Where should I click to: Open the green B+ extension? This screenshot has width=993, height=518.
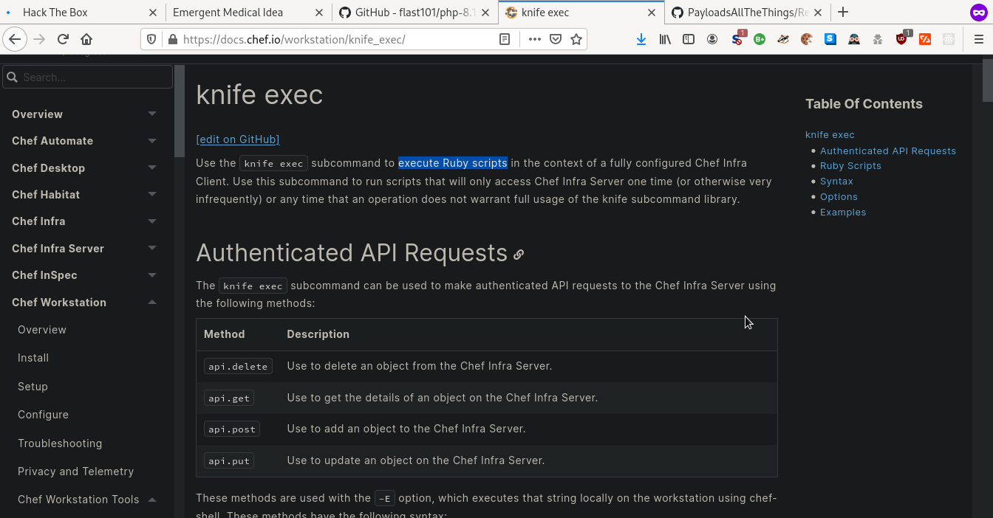760,39
